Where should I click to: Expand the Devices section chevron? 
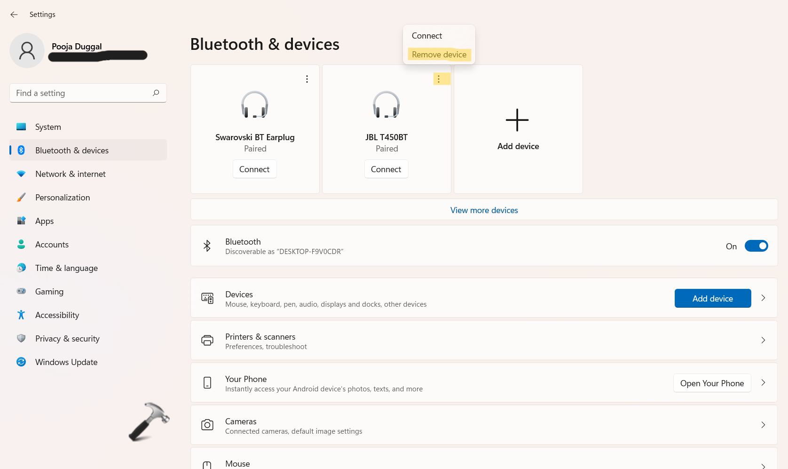(x=763, y=298)
